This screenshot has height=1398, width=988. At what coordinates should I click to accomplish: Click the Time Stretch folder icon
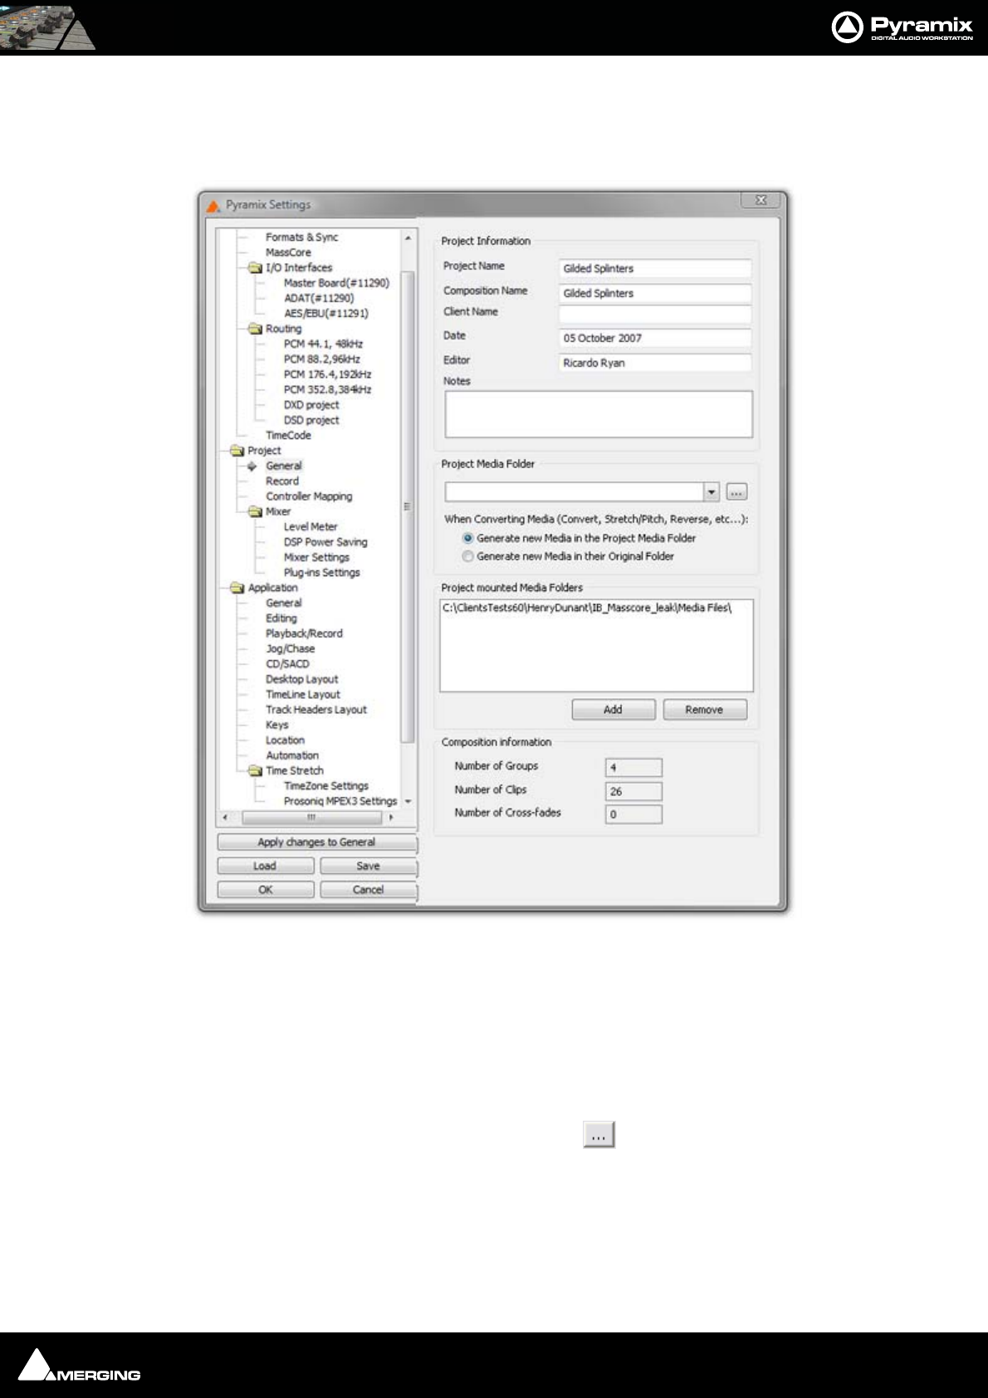point(255,770)
